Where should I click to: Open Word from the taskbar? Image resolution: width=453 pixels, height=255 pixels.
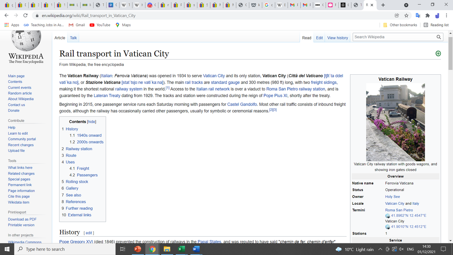(196, 249)
